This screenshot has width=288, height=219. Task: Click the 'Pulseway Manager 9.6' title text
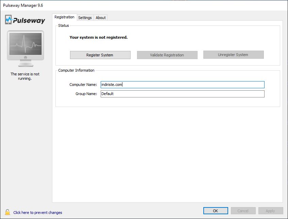pyautogui.click(x=23, y=5)
